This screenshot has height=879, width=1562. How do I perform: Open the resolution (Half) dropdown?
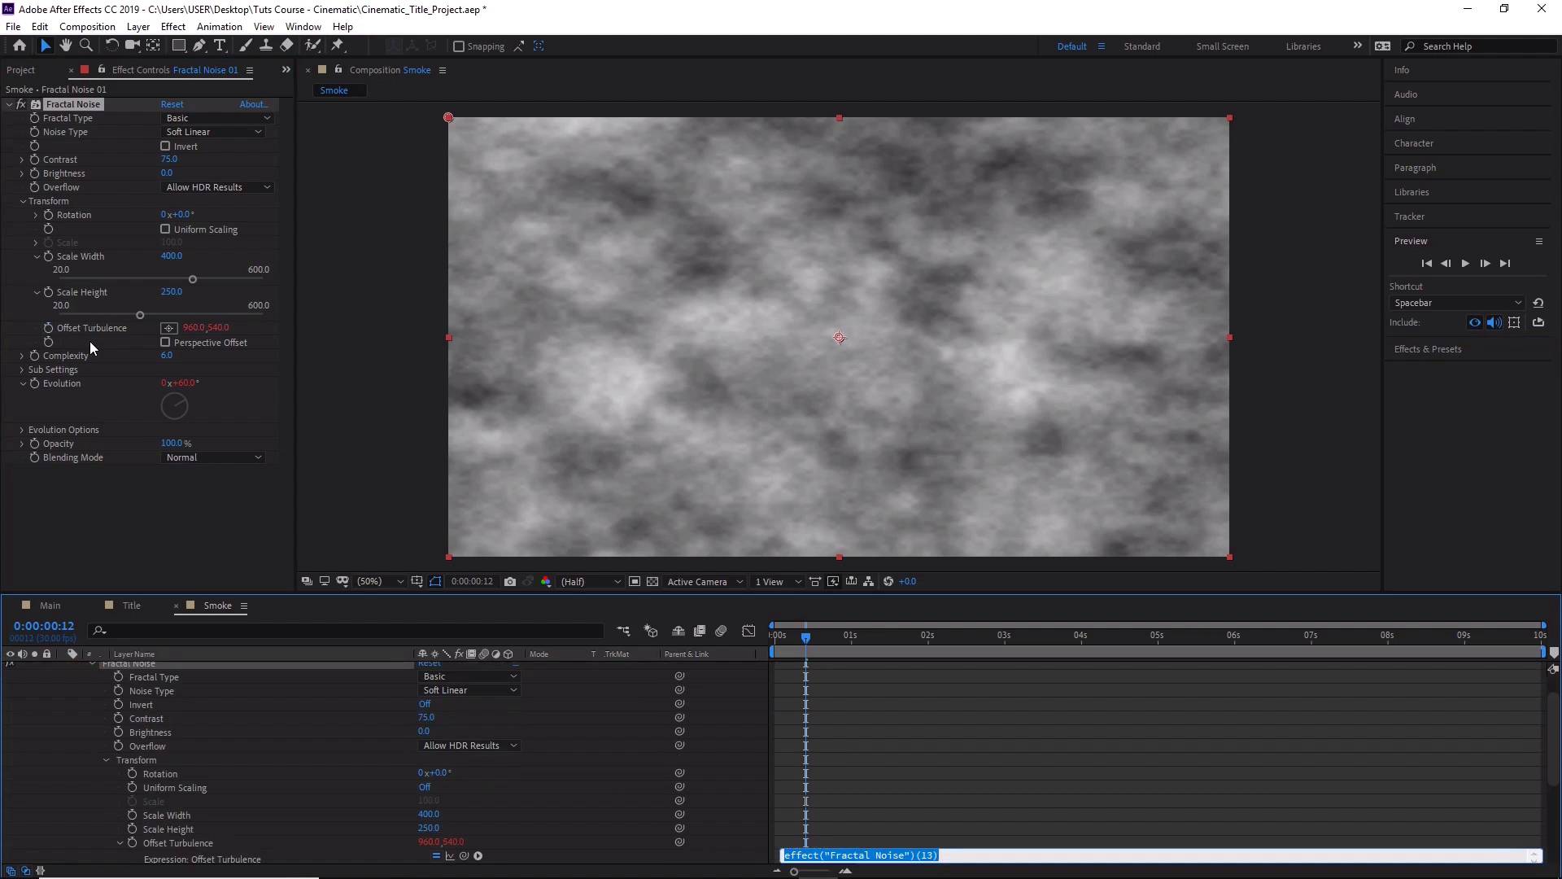tap(591, 582)
